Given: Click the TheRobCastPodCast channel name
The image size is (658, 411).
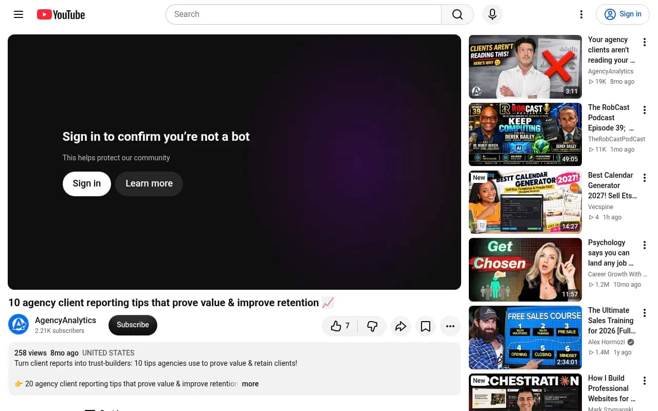Looking at the screenshot, I should click(x=616, y=139).
